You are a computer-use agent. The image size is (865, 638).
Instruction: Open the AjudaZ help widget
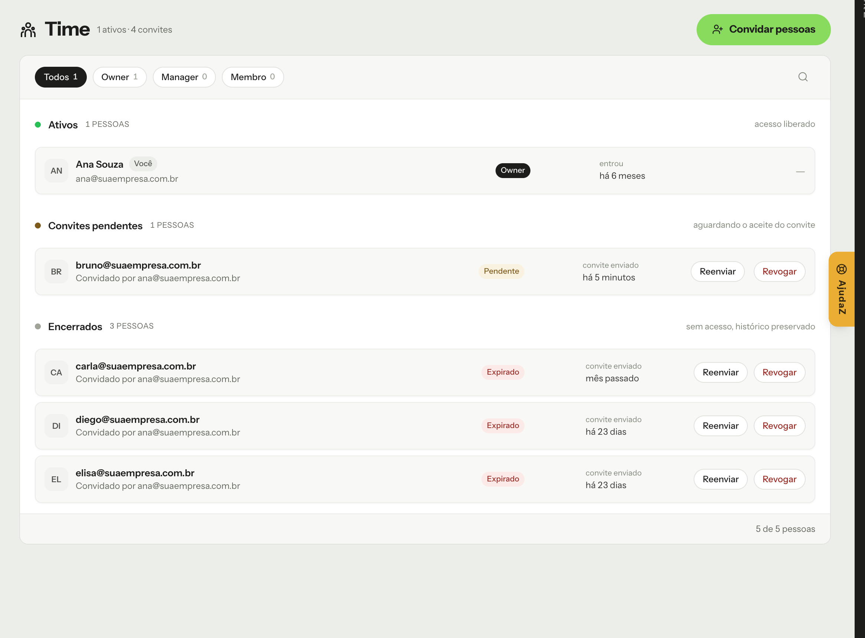841,289
